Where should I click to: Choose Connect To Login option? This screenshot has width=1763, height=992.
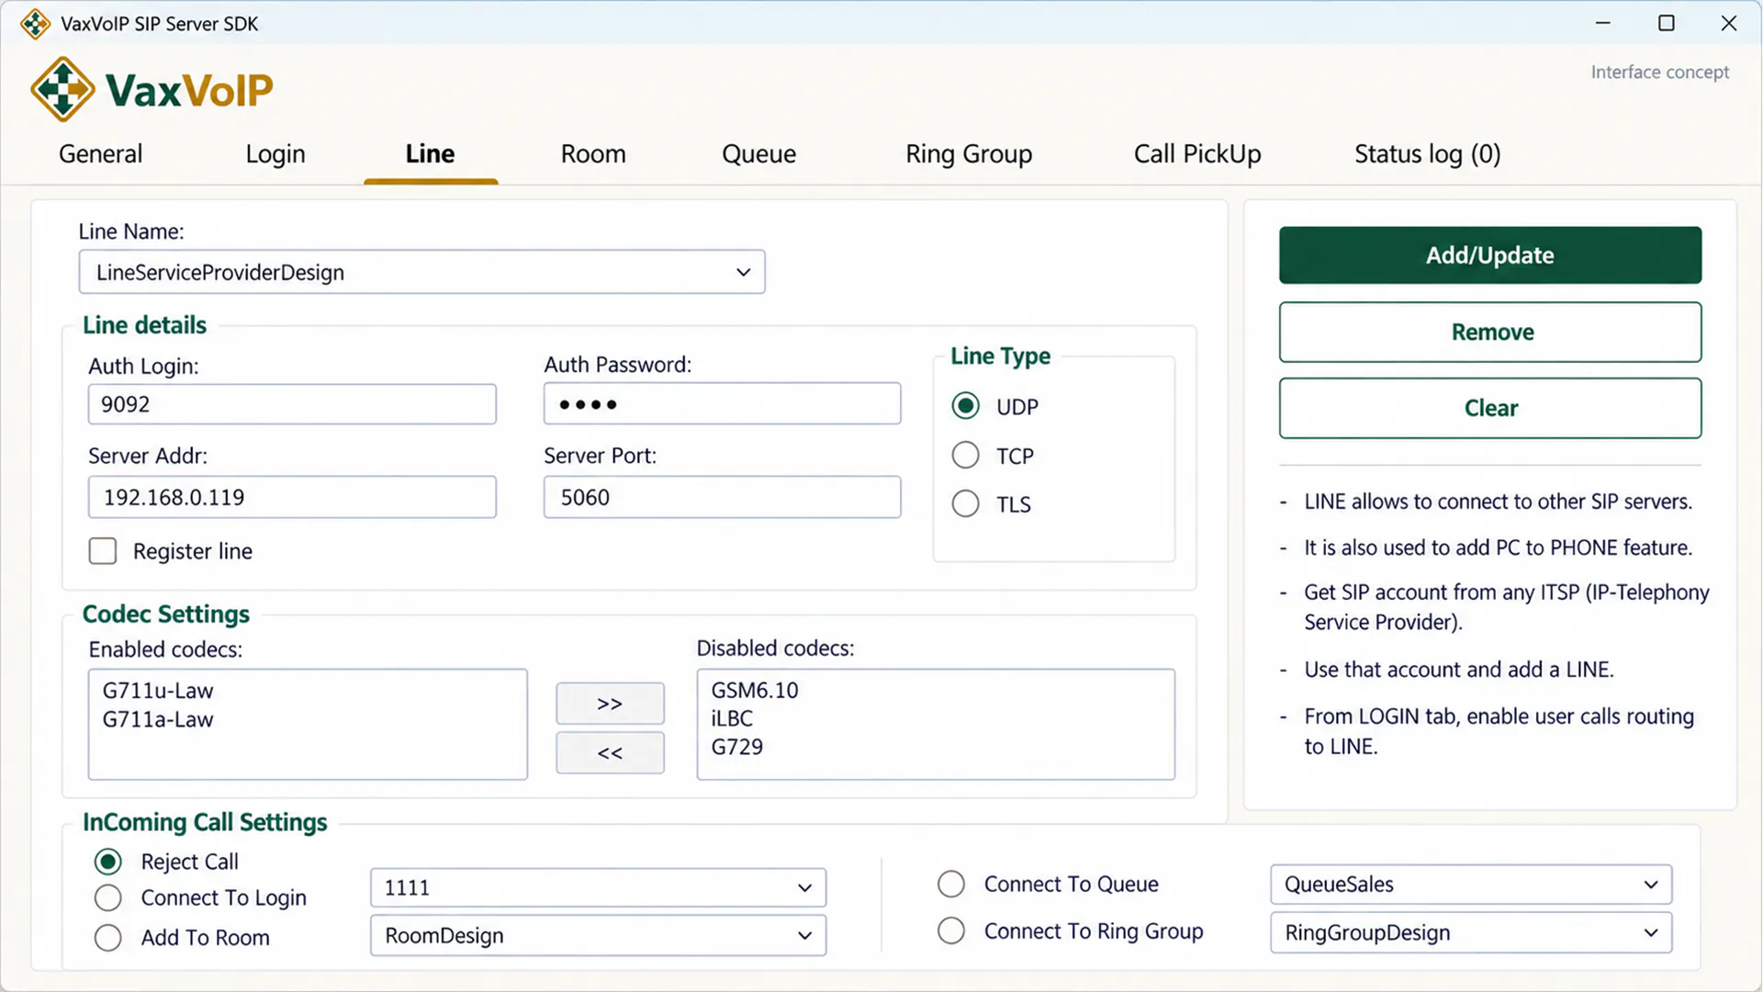108,897
